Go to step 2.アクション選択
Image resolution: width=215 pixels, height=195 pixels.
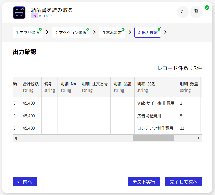tap(71, 33)
